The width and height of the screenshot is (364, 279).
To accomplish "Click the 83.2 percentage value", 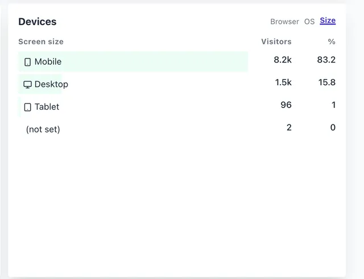I will (326, 60).
